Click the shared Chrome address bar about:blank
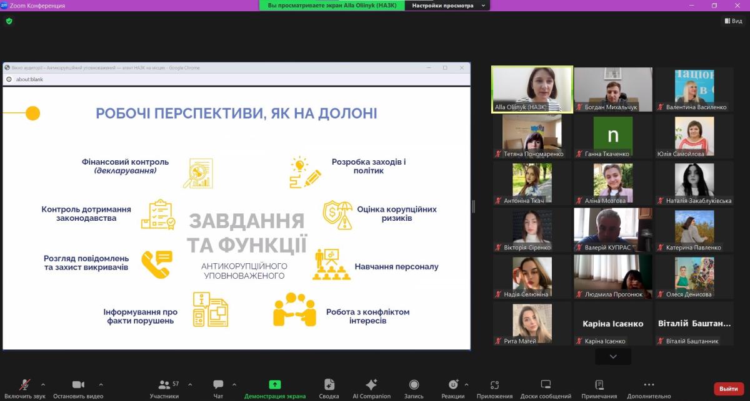750x401 pixels. tap(236, 79)
